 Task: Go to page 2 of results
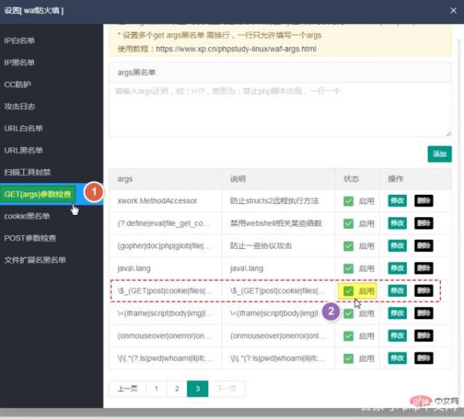pos(177,389)
